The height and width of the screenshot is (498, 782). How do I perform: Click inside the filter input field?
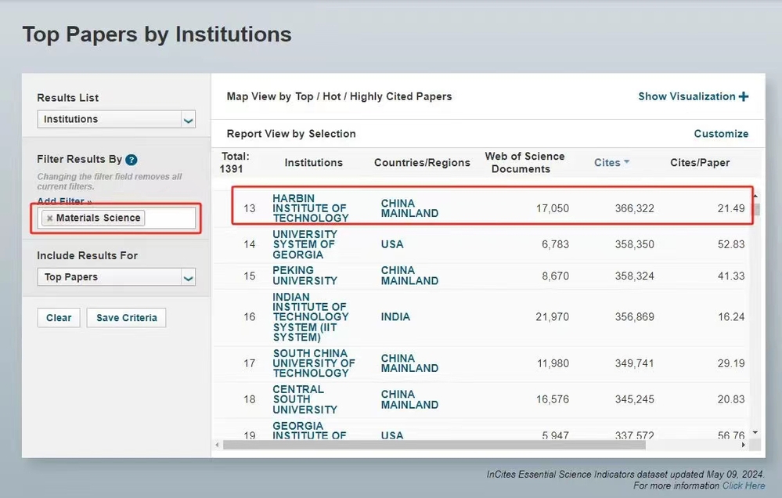click(168, 218)
